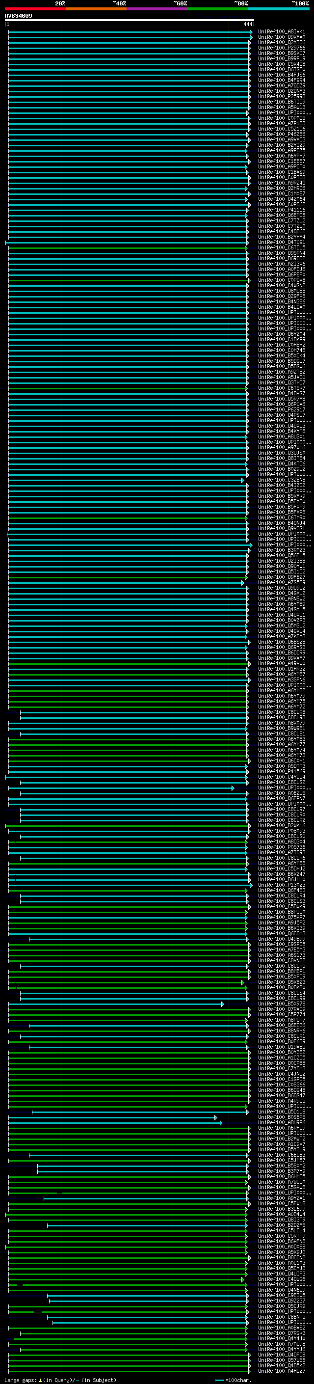Select subject label UniRef100_C4YCU4

pyautogui.click(x=281, y=777)
